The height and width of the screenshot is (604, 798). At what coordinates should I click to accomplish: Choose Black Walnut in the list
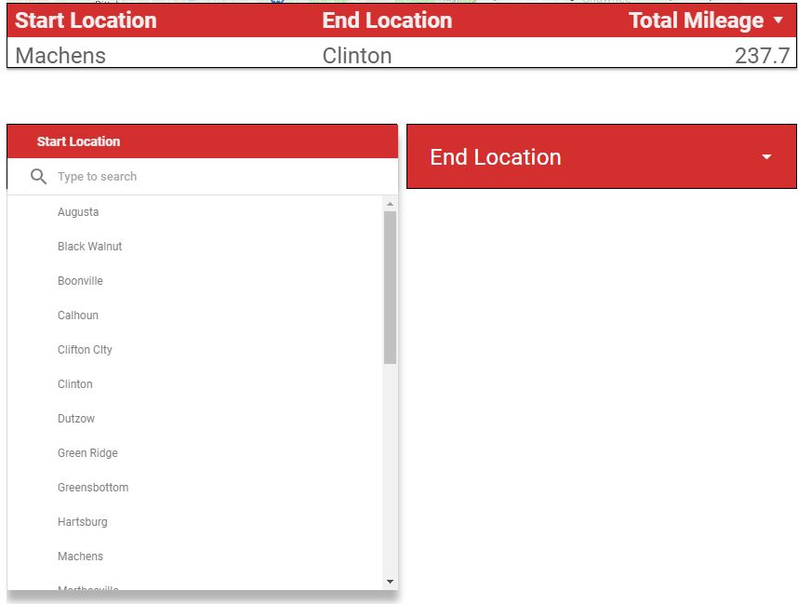(89, 247)
